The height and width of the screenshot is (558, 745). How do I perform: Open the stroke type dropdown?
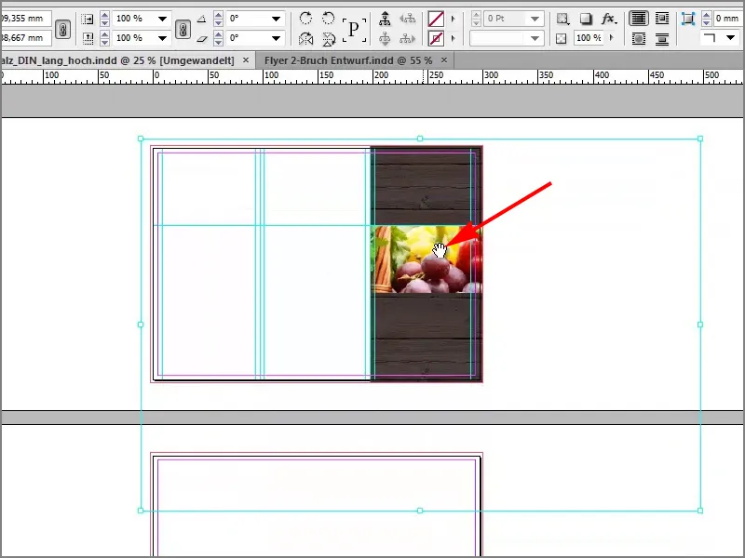[535, 38]
